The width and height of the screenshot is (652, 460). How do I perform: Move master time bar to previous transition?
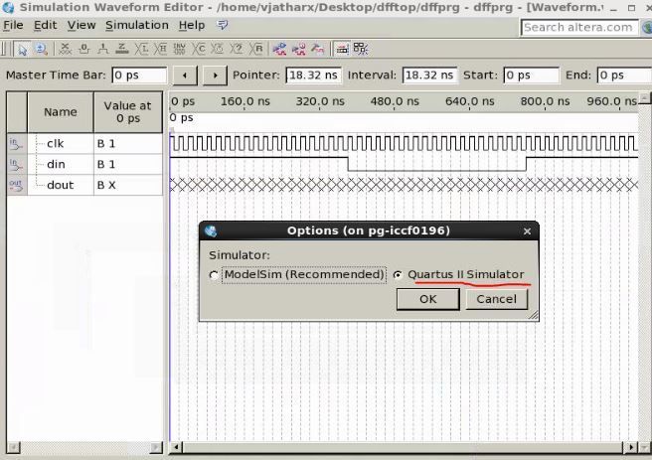(185, 76)
